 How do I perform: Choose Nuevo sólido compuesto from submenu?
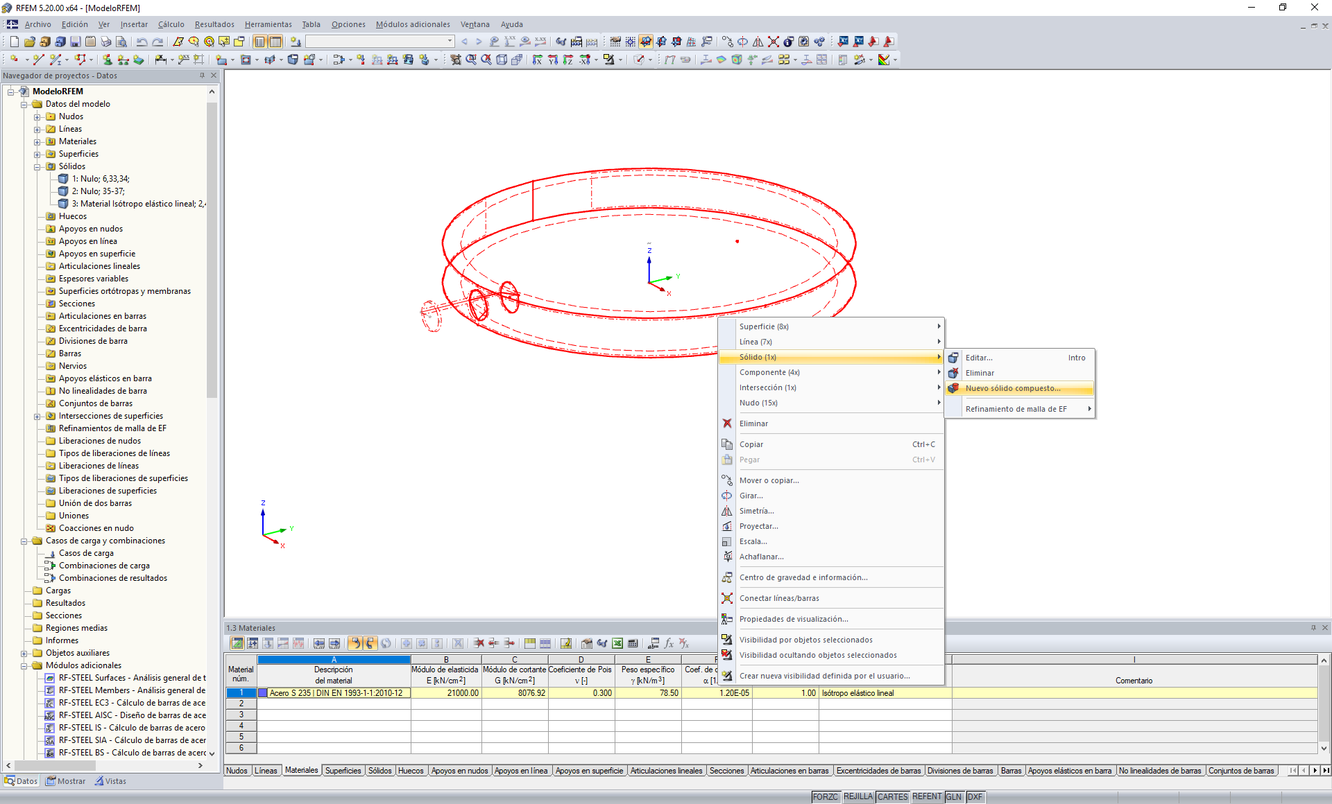(x=1012, y=388)
